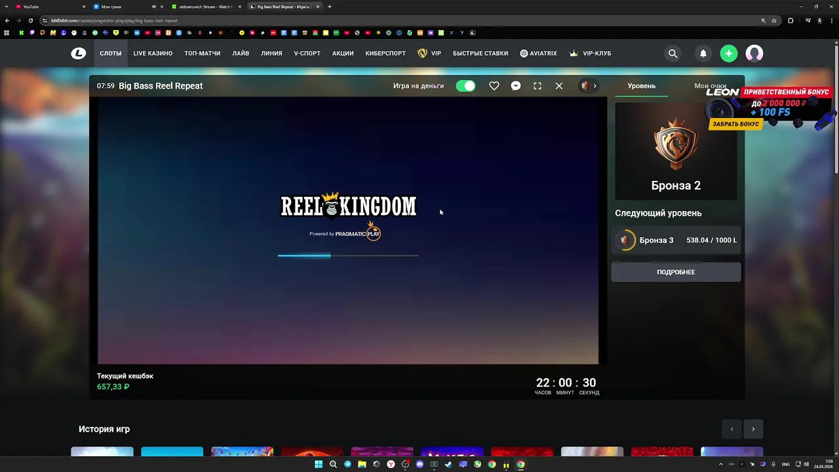This screenshot has height=472, width=839.
Task: Open Steam from the taskbar
Action: click(448, 464)
